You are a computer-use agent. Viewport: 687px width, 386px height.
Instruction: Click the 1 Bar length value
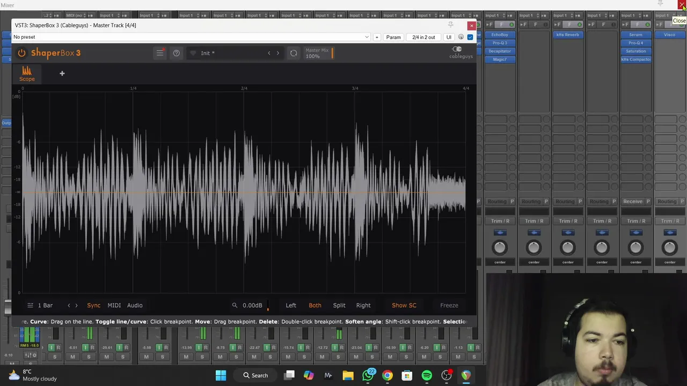pos(45,306)
